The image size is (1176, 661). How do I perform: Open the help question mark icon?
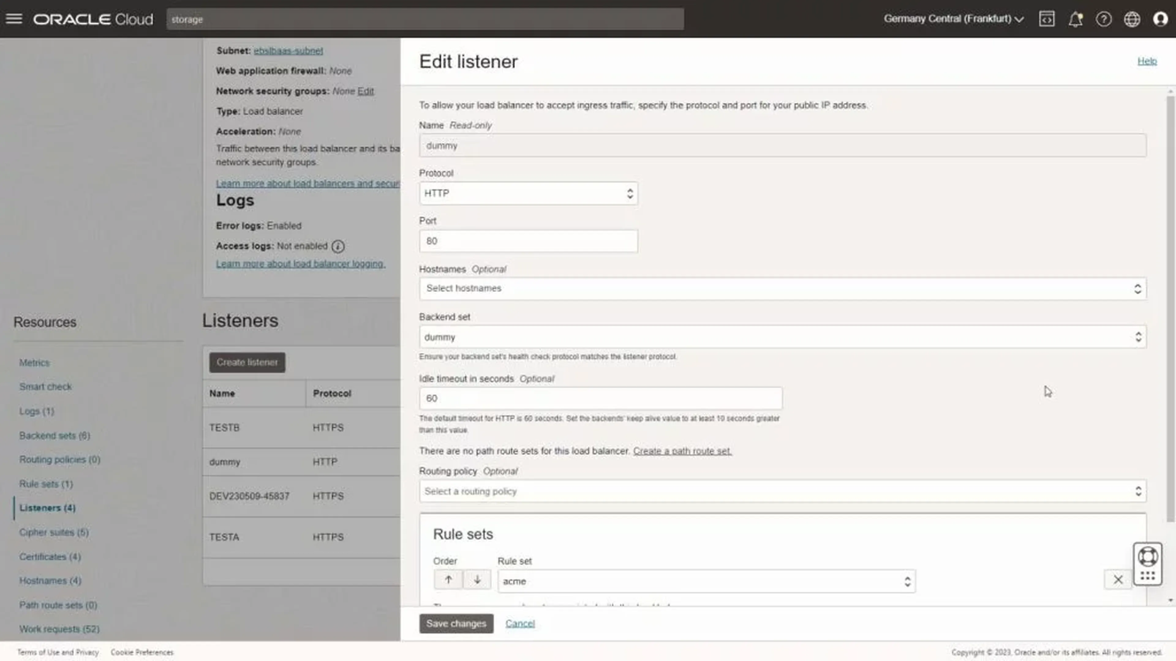pyautogui.click(x=1103, y=19)
